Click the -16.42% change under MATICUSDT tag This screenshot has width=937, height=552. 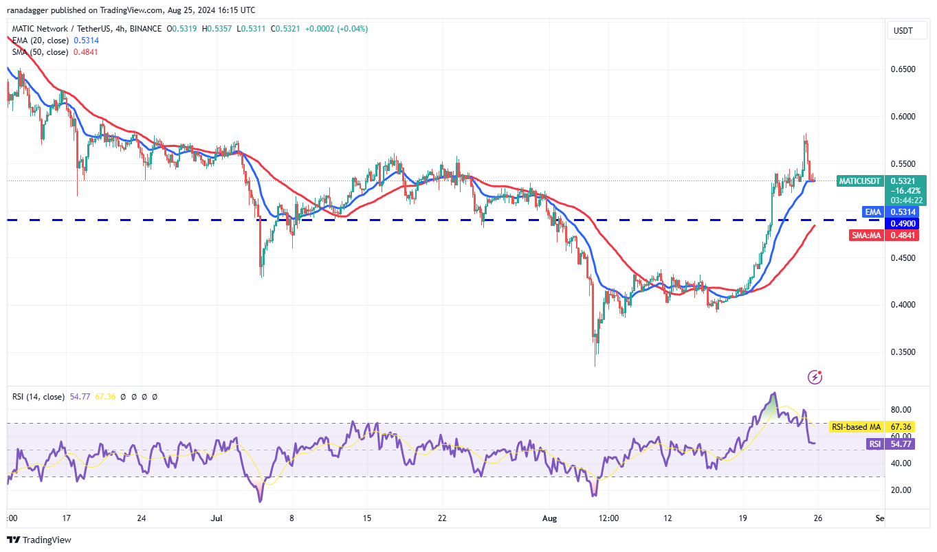[905, 190]
